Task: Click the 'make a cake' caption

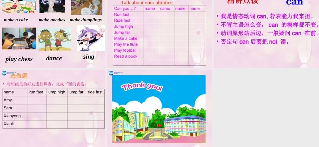Action: [x=16, y=20]
